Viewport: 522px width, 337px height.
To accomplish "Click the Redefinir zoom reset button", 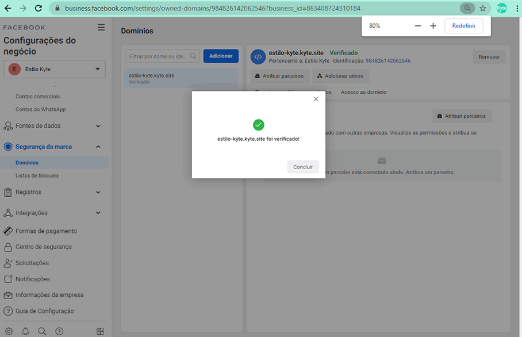I will (464, 26).
